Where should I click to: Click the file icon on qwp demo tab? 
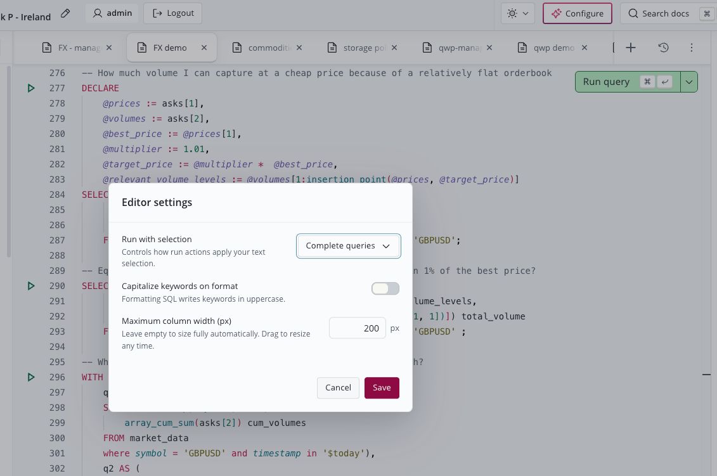(522, 48)
